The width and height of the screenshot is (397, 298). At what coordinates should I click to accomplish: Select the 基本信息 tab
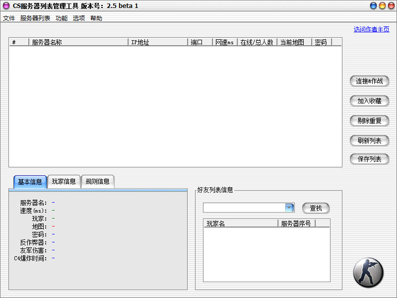[x=29, y=181]
